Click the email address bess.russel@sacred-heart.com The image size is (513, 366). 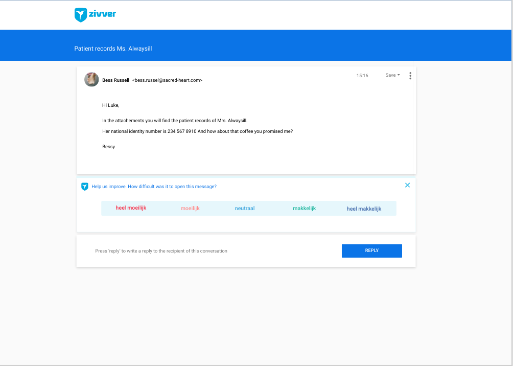pyautogui.click(x=167, y=80)
